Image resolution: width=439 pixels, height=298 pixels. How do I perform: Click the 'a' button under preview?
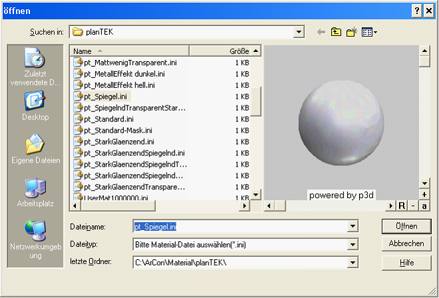click(424, 205)
